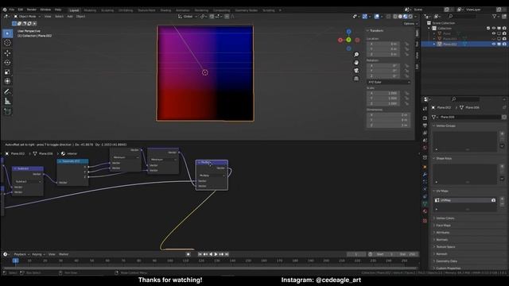Toggle viewport overlays button
This screenshot has width=509, height=286.
376,16
